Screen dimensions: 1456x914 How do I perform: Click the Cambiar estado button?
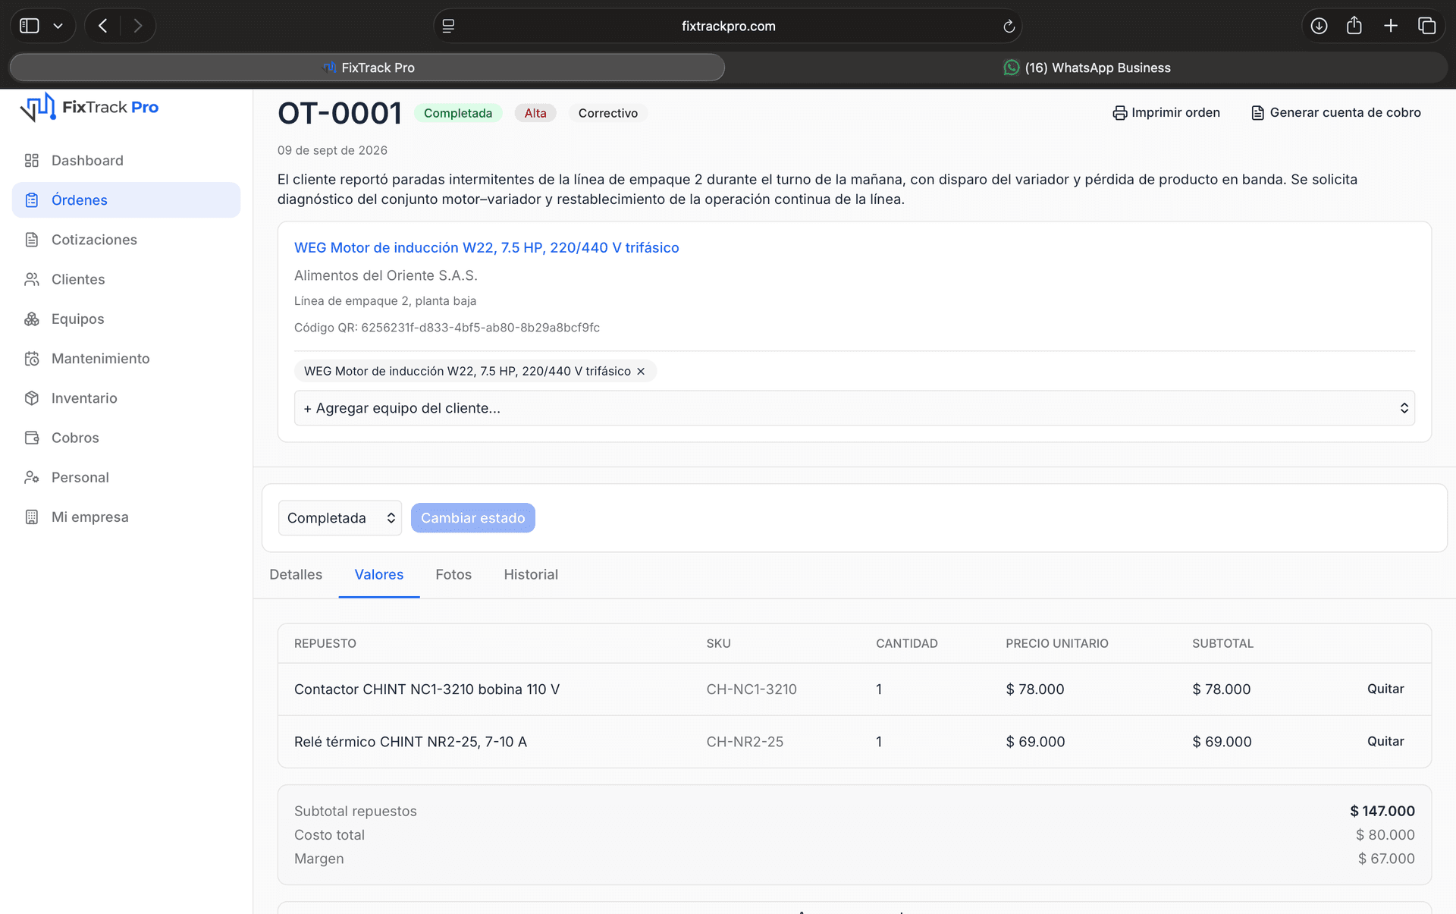pyautogui.click(x=473, y=518)
